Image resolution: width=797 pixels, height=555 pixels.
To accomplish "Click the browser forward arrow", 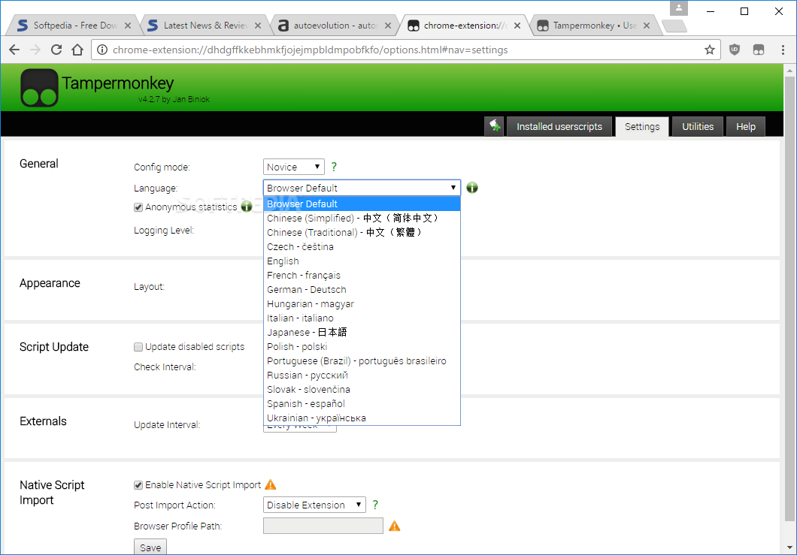I will coord(35,50).
